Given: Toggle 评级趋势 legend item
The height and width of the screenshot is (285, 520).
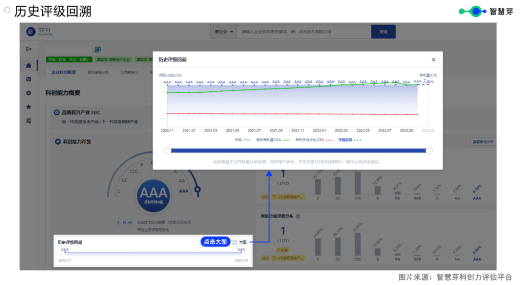Looking at the screenshot, I should coord(349,140).
